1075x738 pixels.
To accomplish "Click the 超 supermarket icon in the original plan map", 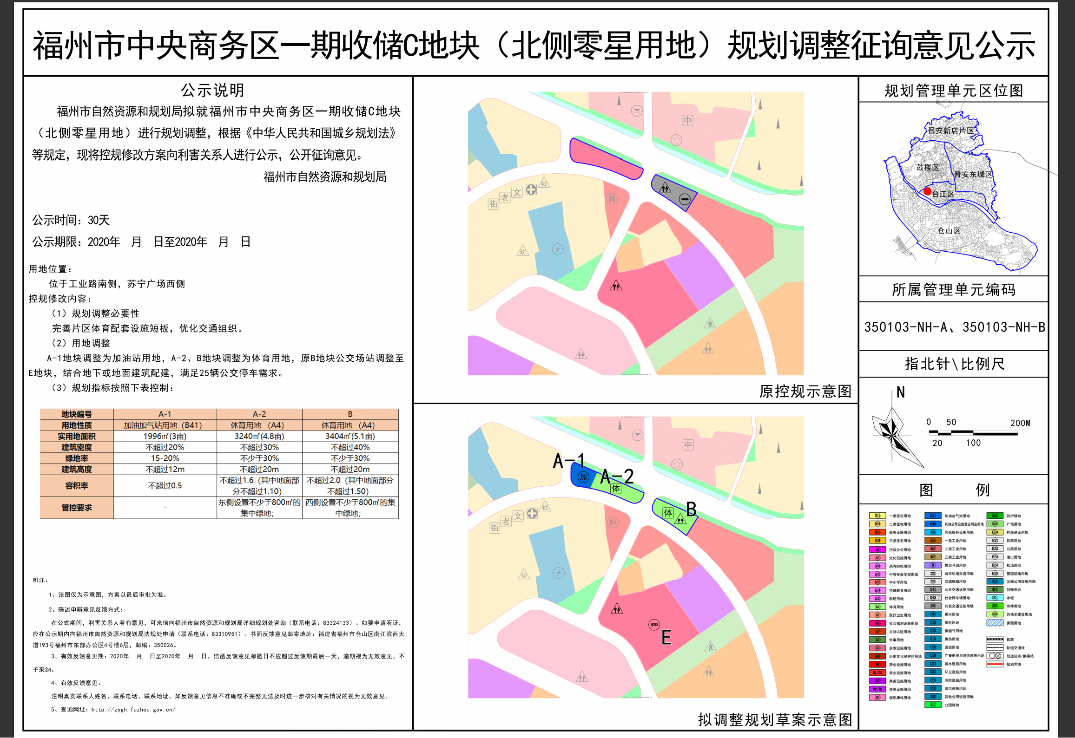I will click(x=612, y=199).
